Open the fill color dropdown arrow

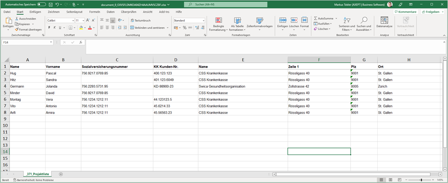point(85,28)
